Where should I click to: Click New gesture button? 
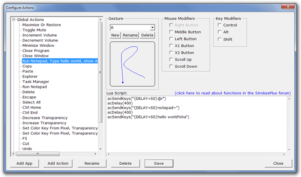(x=115, y=35)
